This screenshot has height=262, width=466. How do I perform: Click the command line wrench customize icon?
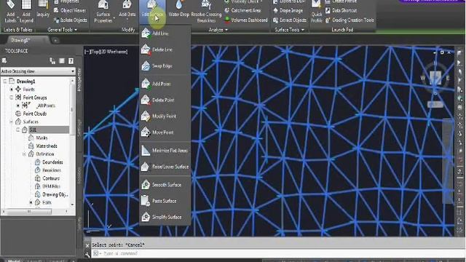[x=87, y=255]
